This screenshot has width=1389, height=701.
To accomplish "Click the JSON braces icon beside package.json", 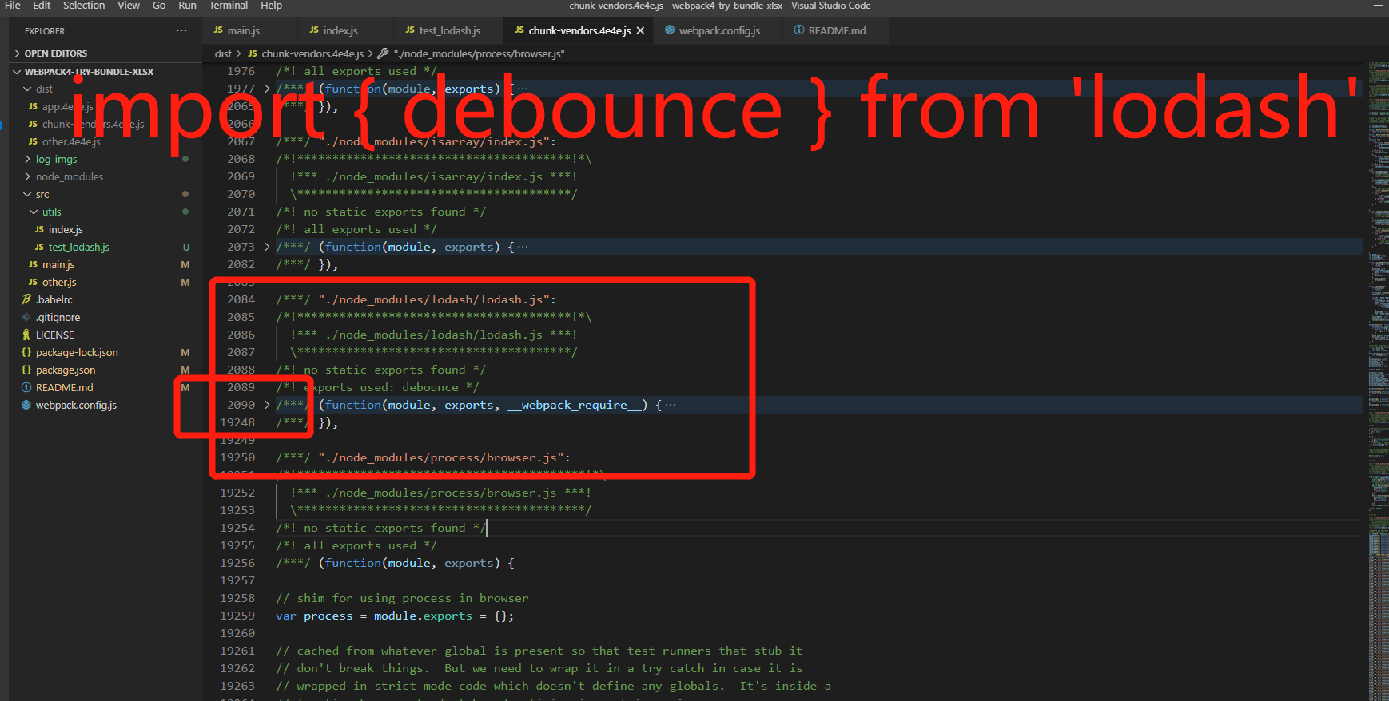I will click(x=26, y=370).
